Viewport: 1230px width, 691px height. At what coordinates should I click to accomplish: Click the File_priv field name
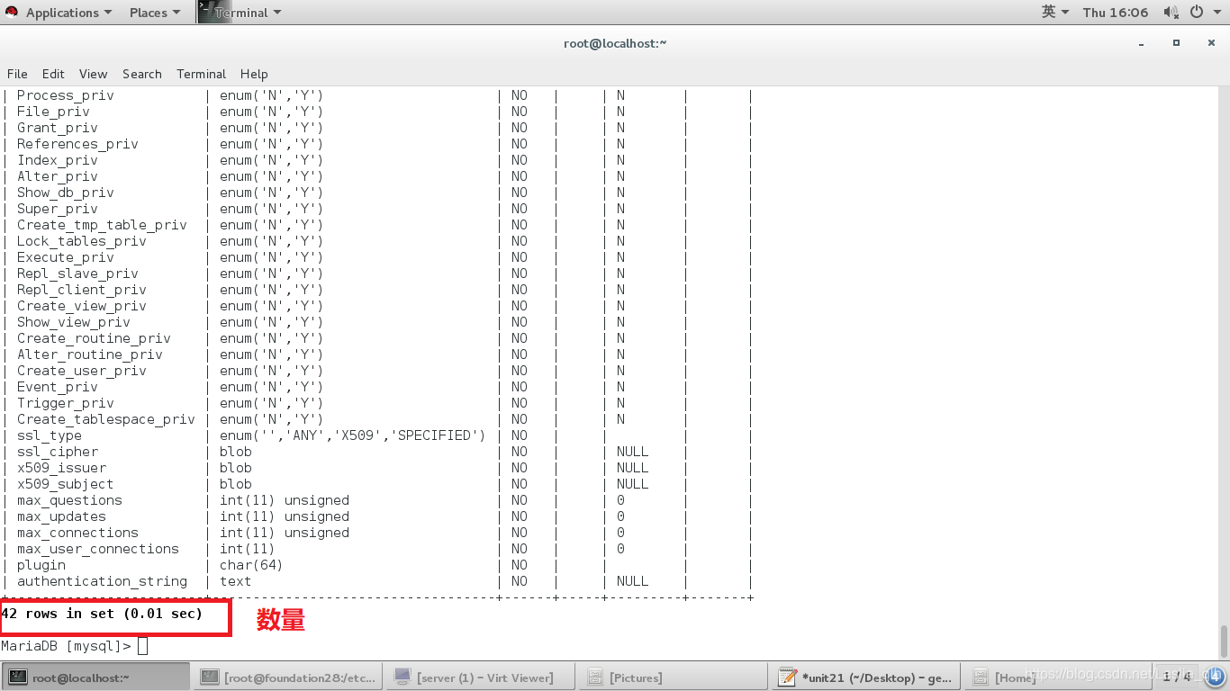[x=53, y=112]
